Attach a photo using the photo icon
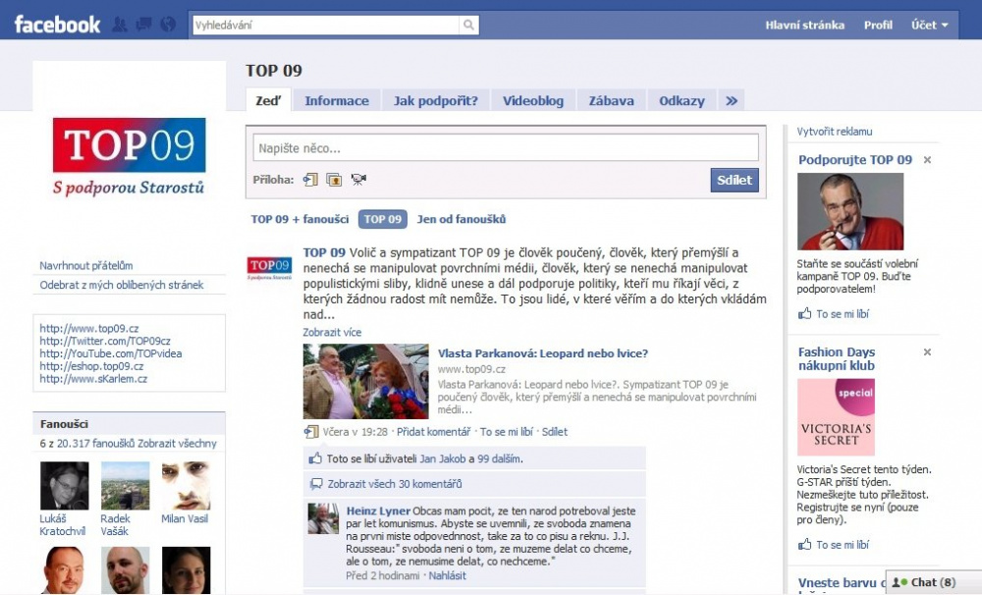982x595 pixels. (334, 180)
